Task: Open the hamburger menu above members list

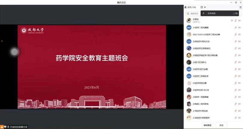Action: tap(240, 7)
